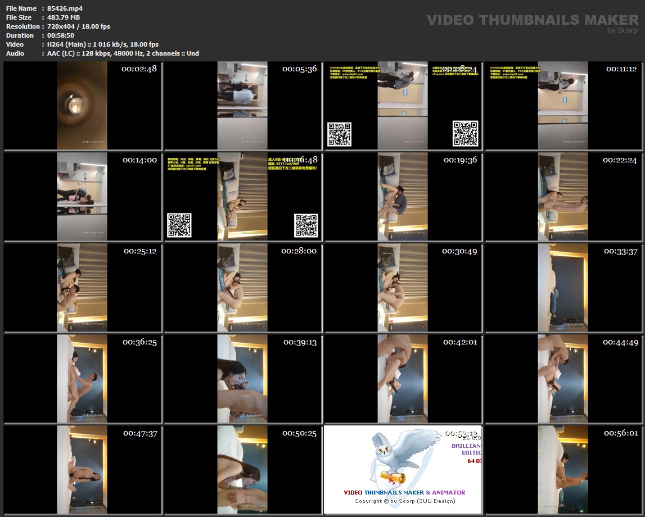
Task: Select the thumbnail stamped 00:02:48
Action: 82,106
